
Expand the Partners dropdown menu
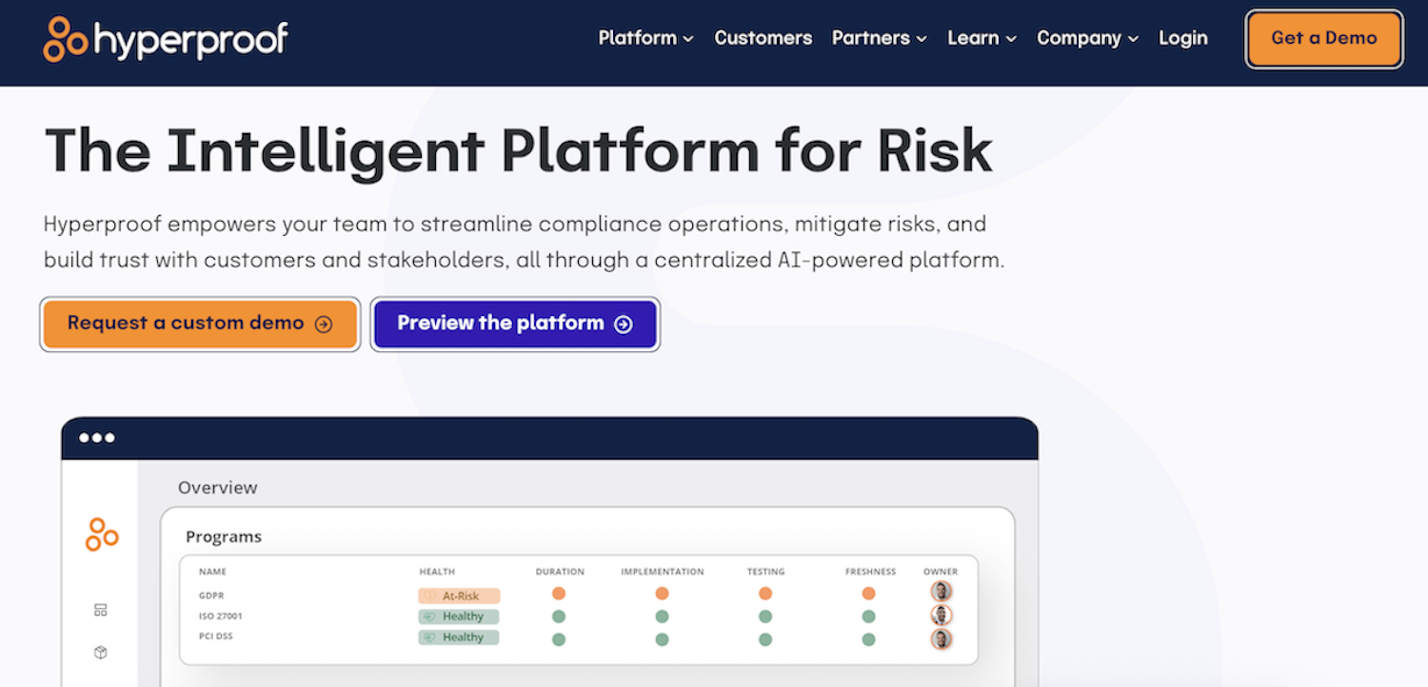879,38
